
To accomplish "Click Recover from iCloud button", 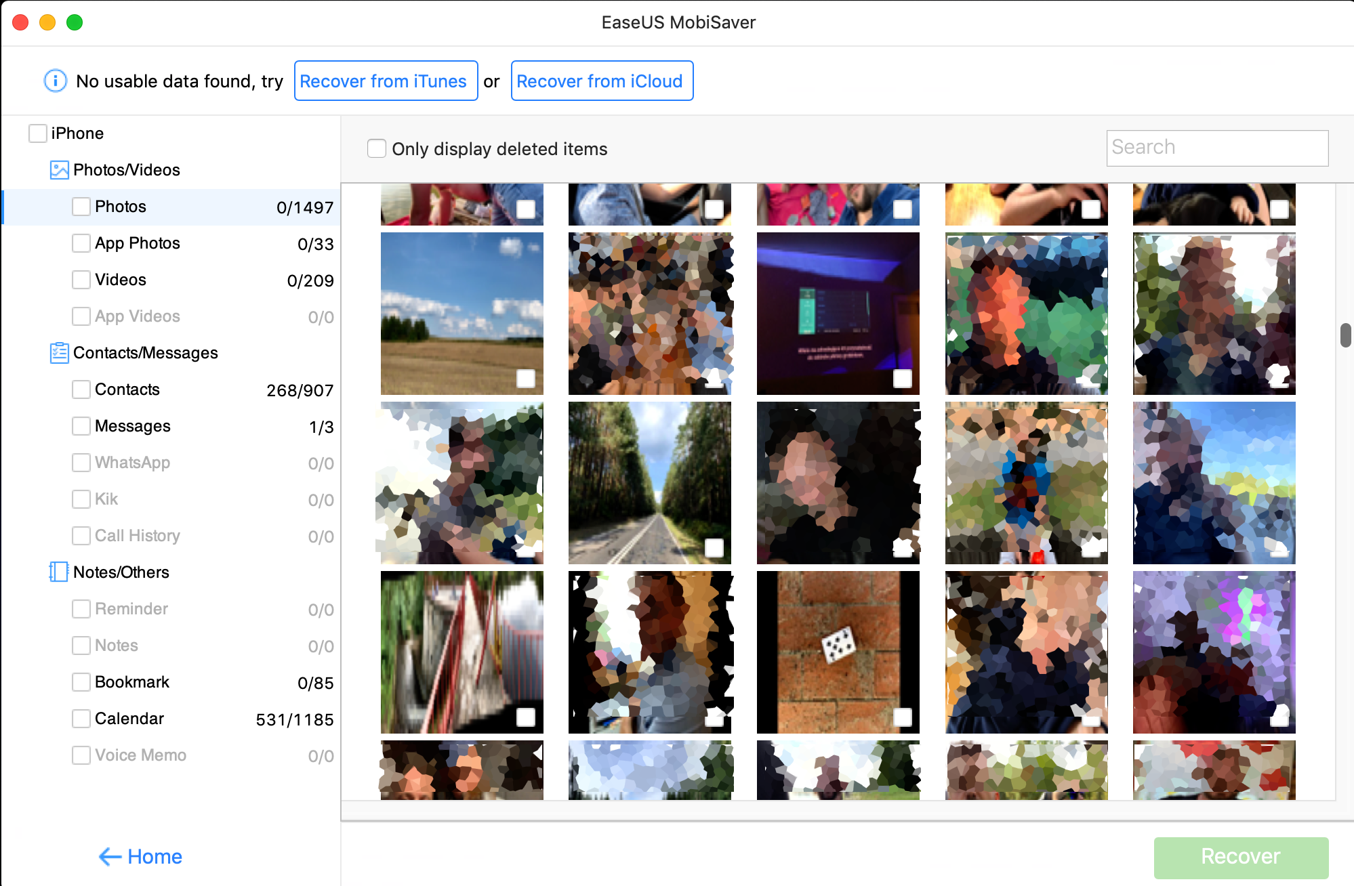I will [602, 81].
